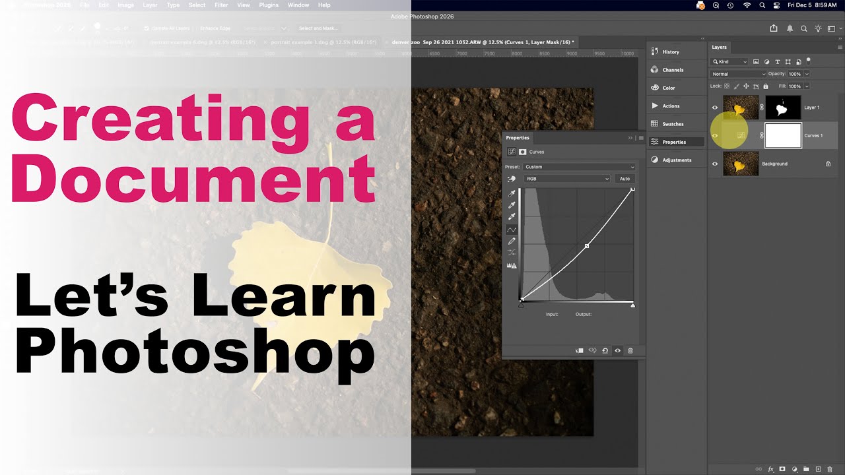Open the RGB channel dropdown

coord(567,179)
